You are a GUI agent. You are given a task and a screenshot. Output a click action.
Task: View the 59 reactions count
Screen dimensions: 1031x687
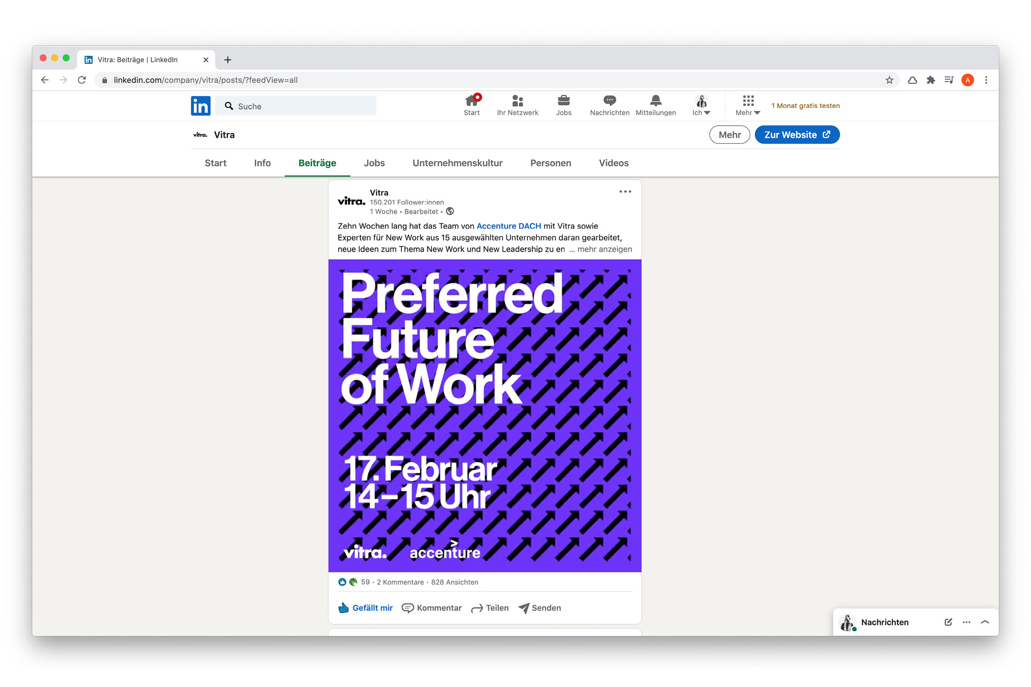coord(366,582)
